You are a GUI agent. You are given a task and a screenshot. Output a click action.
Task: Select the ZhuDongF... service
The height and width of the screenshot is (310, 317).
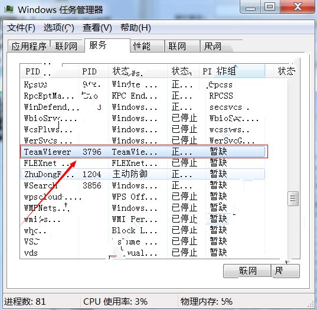(x=49, y=174)
